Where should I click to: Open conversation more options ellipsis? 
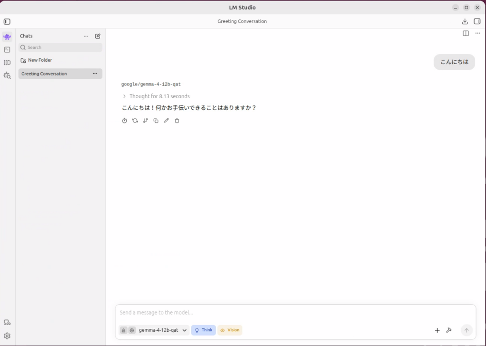tap(477, 33)
